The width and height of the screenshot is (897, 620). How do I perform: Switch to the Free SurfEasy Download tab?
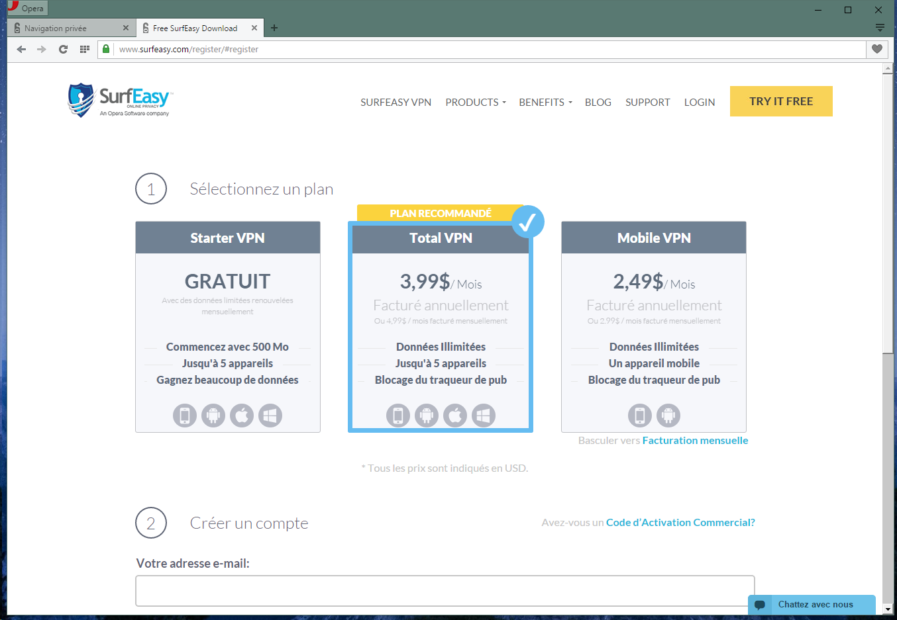click(200, 28)
